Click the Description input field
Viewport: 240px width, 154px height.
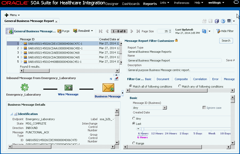point(181,70)
